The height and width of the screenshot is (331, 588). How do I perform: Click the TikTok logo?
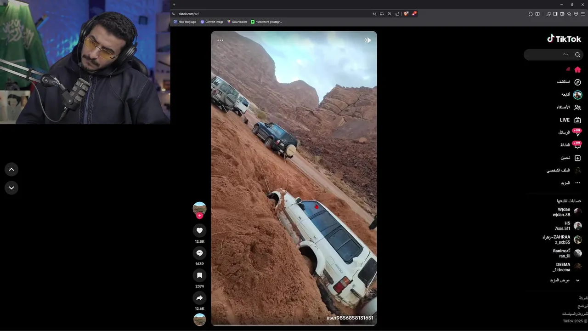point(564,39)
